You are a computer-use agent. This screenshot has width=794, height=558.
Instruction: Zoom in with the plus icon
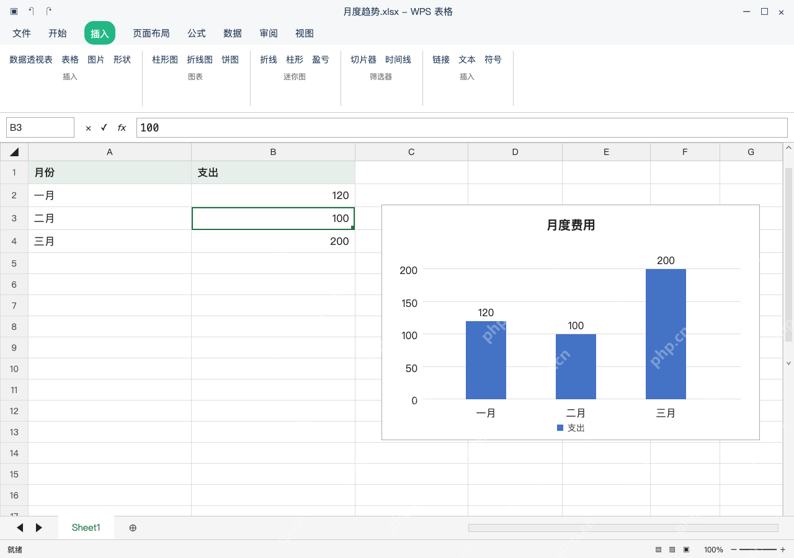(783, 549)
